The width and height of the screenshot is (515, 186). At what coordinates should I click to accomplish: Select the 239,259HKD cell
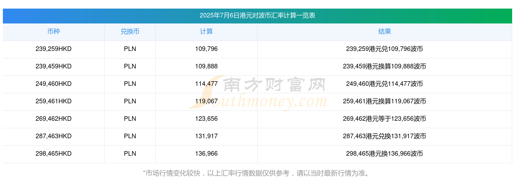point(54,49)
